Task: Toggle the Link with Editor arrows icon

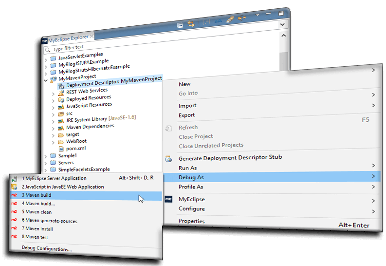Action: coord(191,24)
